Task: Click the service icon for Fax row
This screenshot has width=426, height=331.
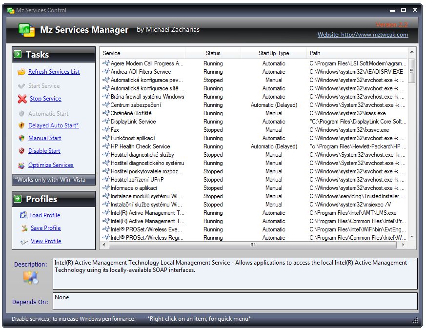Action: [106, 130]
